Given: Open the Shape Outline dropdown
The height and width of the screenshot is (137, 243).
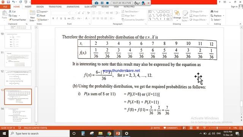Looking at the screenshot, I should pos(199,16).
